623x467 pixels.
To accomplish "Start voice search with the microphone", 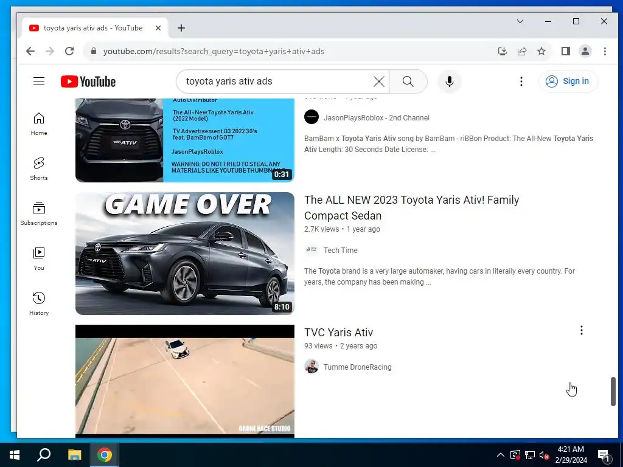I will pyautogui.click(x=450, y=81).
